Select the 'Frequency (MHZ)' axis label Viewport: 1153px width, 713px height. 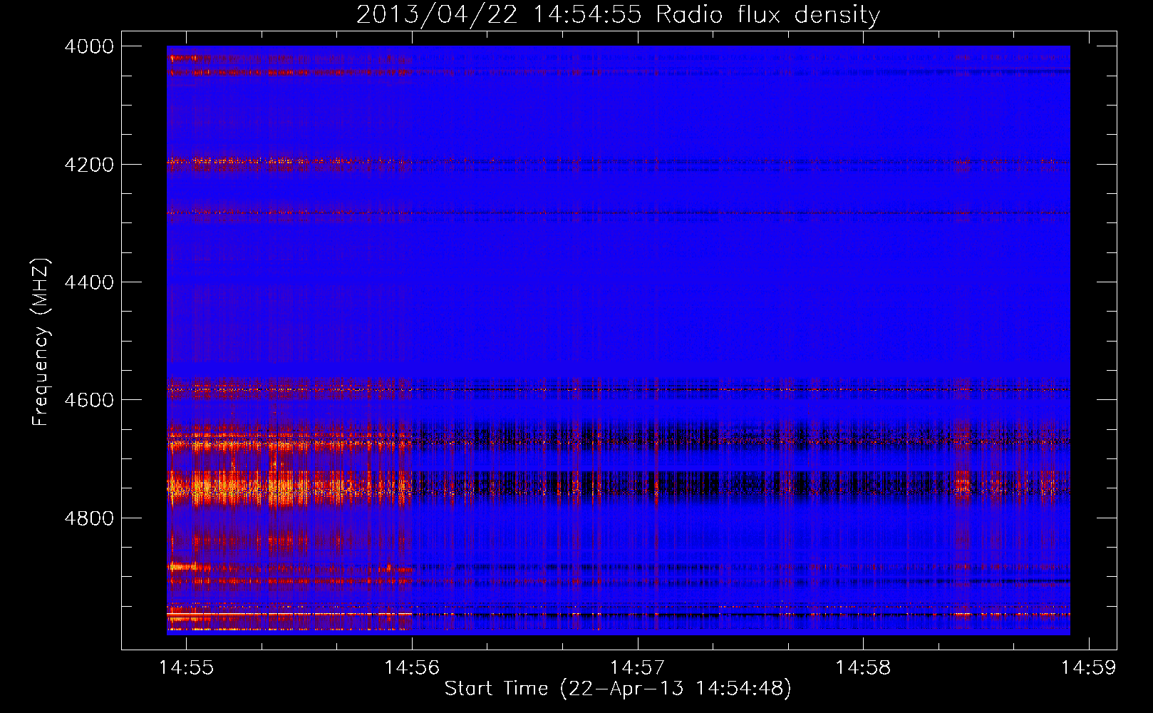click(41, 342)
